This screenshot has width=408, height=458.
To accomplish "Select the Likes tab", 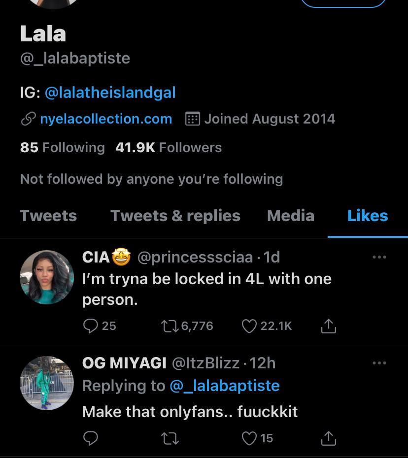I will (368, 216).
